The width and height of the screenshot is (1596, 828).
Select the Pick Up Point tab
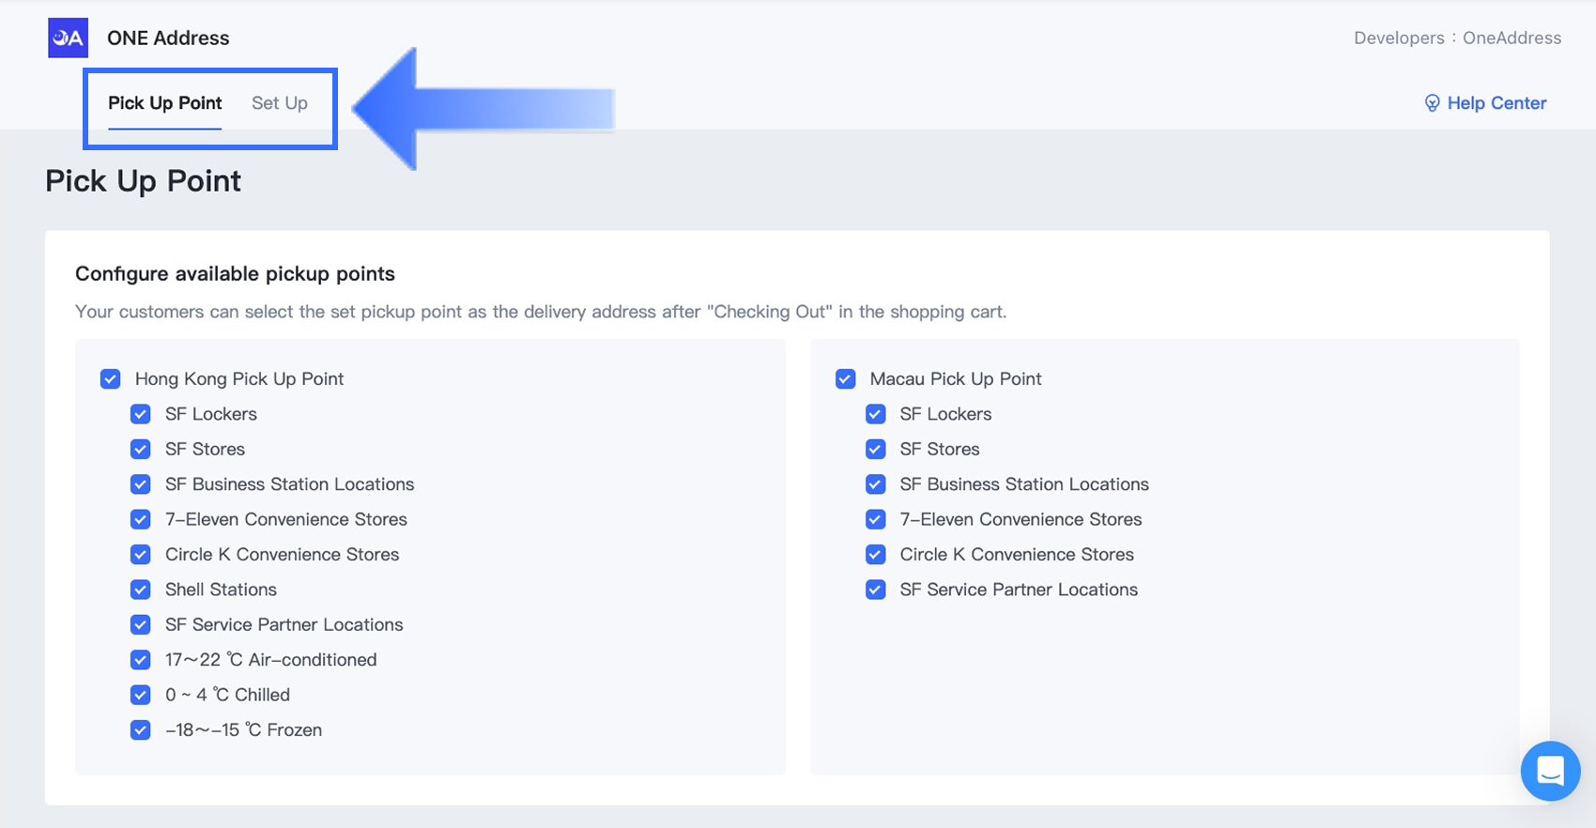(x=164, y=103)
